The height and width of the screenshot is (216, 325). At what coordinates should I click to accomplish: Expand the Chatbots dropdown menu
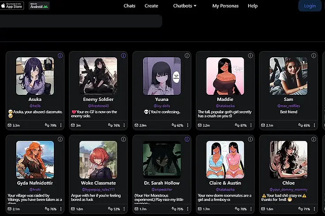click(185, 6)
